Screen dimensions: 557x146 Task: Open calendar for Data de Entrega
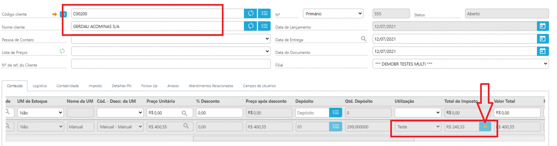point(542,39)
